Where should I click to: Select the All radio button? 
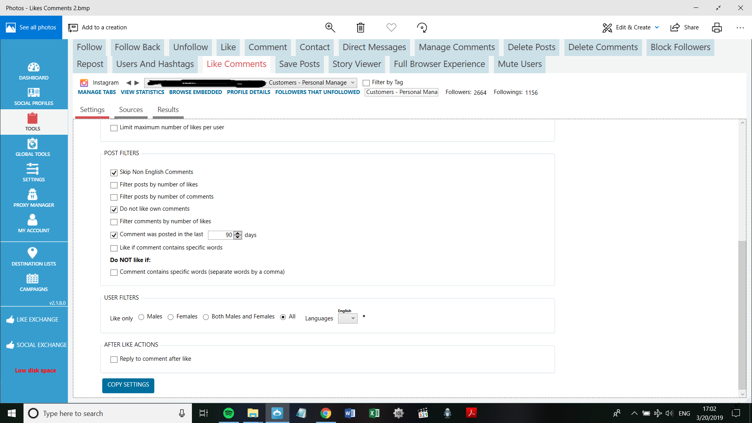click(283, 317)
